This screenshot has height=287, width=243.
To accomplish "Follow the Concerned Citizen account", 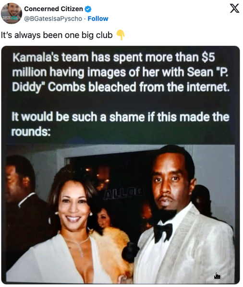I will coord(98,19).
